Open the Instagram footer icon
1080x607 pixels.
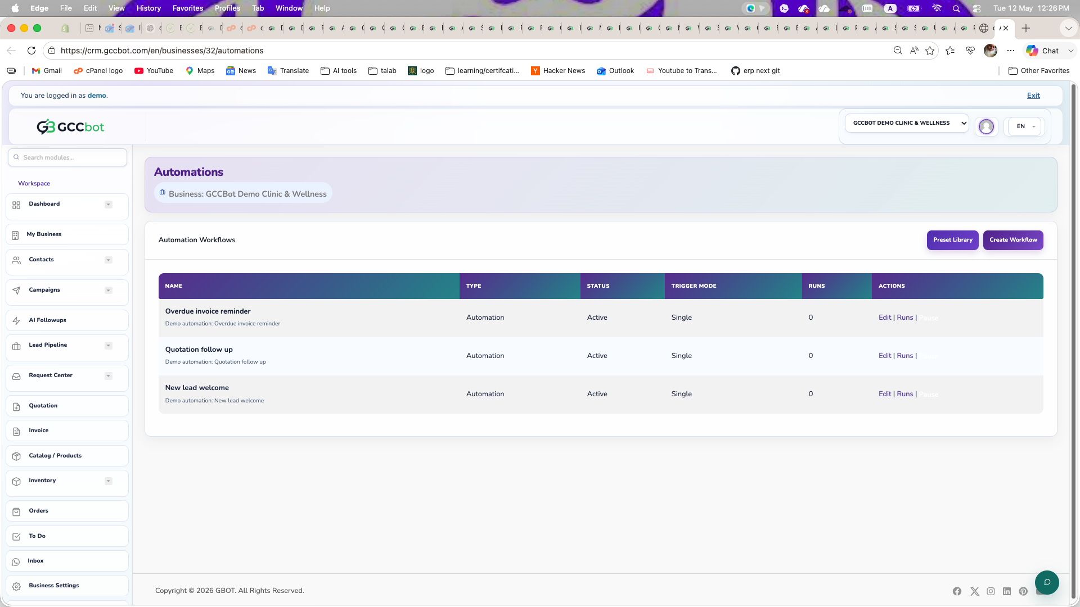tap(991, 591)
